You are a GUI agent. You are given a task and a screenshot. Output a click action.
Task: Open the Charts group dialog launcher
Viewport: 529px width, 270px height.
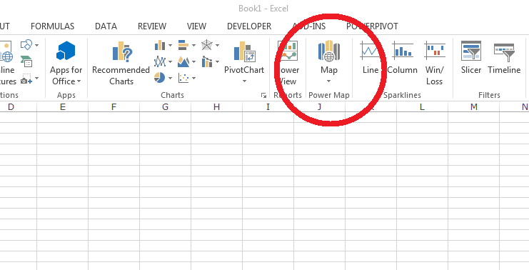[263, 96]
